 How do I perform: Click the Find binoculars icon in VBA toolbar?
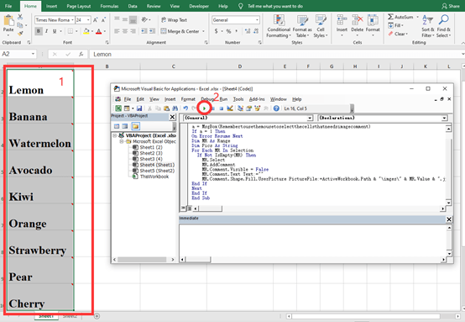pyautogui.click(x=175, y=108)
